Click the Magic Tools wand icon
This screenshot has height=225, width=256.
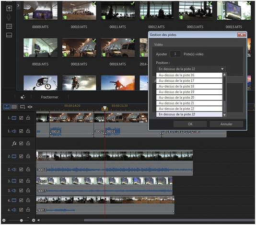[23, 97]
